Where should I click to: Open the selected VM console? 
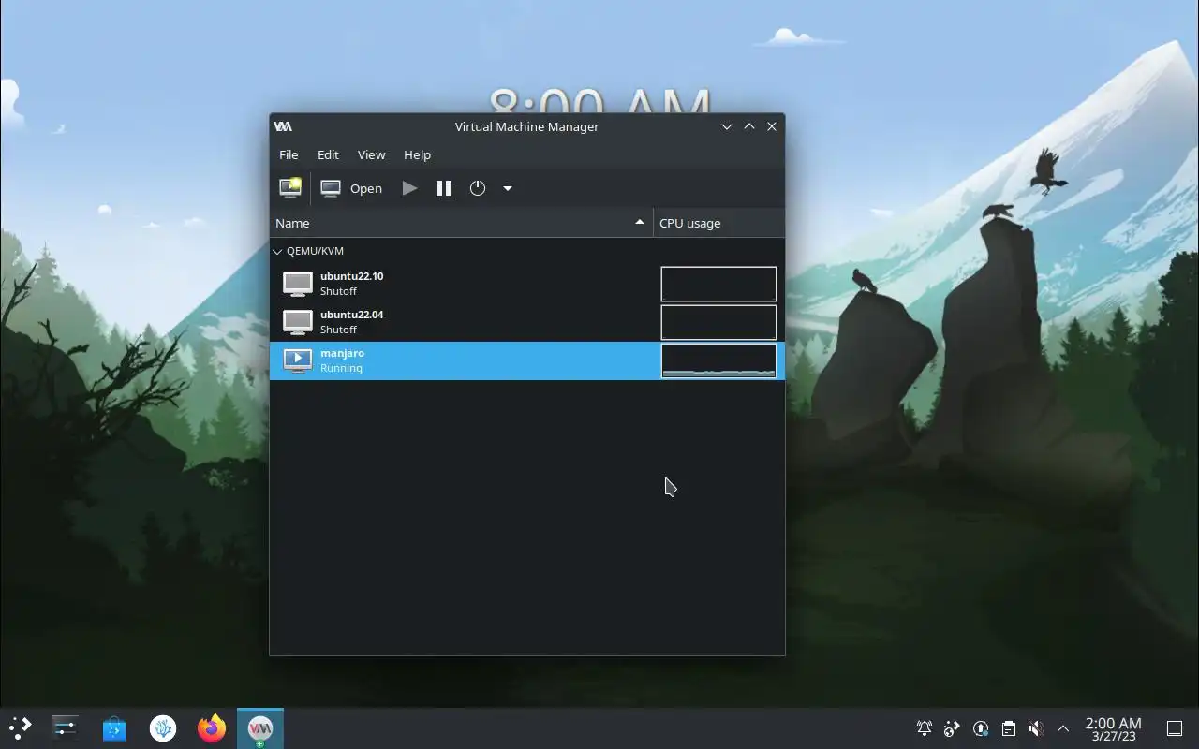click(351, 188)
